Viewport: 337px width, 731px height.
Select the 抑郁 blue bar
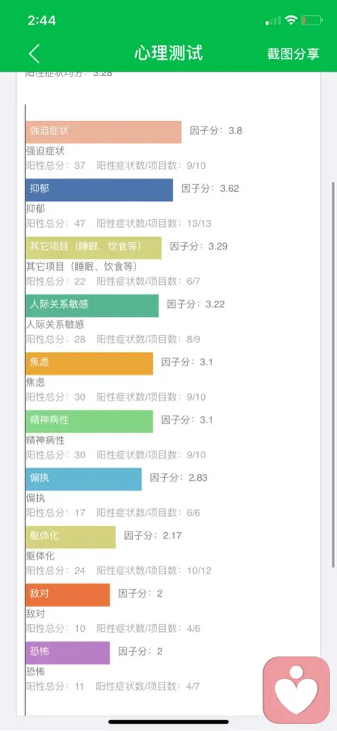[x=99, y=190]
